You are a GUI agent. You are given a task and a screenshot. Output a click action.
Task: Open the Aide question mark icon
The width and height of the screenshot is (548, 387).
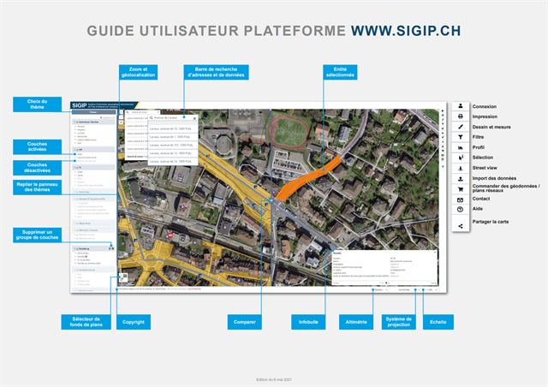pos(461,210)
